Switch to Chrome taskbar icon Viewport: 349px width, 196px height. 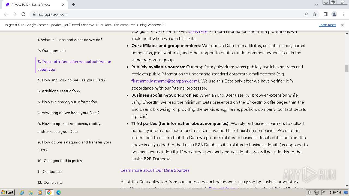(x=49, y=192)
